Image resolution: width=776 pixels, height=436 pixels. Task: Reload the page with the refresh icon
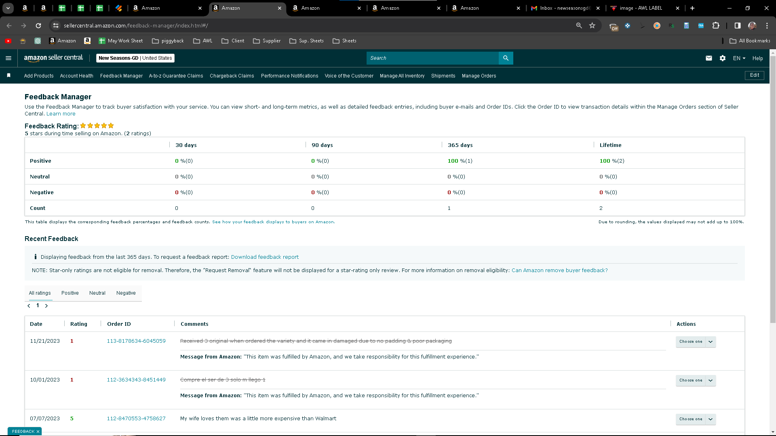pyautogui.click(x=38, y=25)
